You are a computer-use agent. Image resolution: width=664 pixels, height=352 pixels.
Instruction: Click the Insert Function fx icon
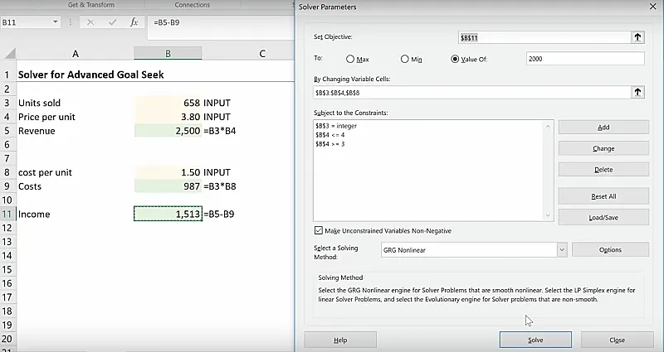pyautogui.click(x=134, y=22)
